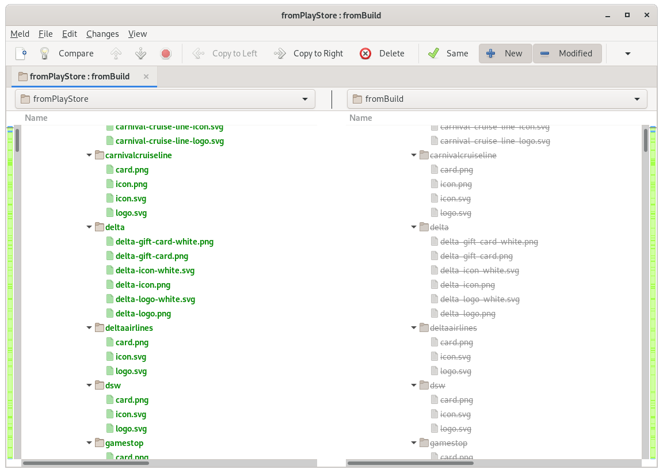Click the left pane horizontal scrollbar
This screenshot has height=473, width=663.
tap(86, 463)
